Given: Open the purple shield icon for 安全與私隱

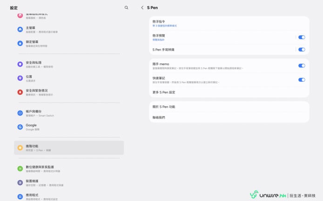Looking at the screenshot, I should click(x=20, y=64).
